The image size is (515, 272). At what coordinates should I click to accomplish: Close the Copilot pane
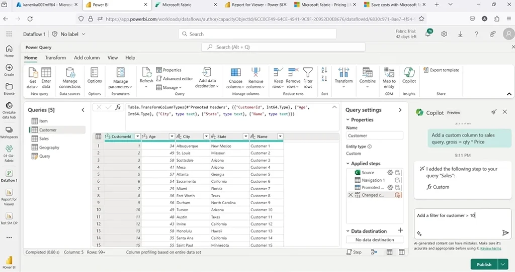point(505,112)
